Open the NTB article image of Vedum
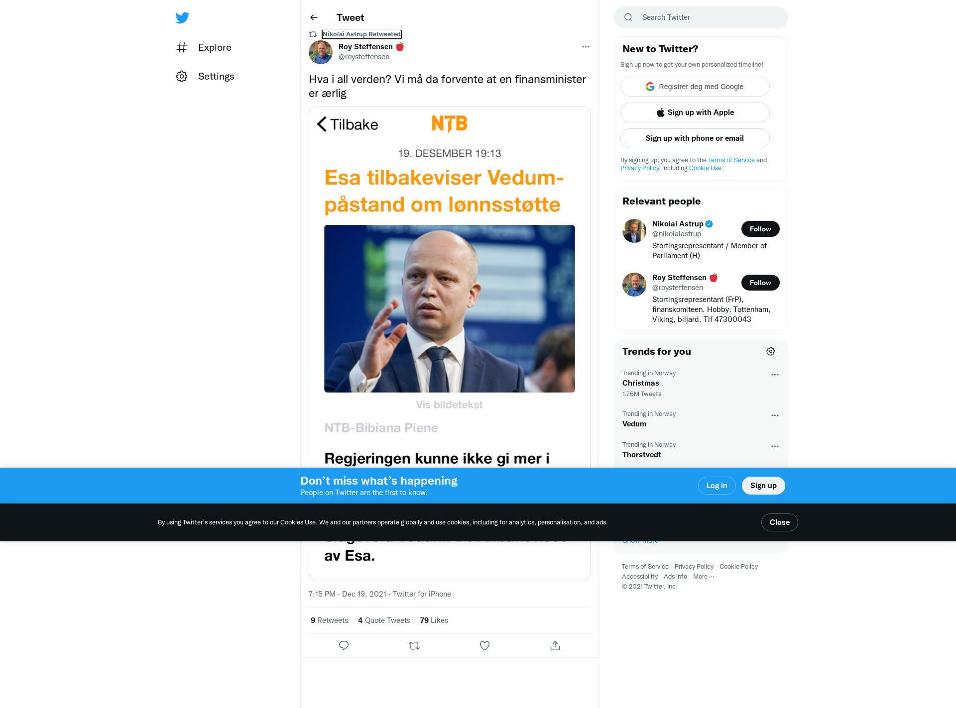Viewport: 956px width, 708px height. coord(450,308)
